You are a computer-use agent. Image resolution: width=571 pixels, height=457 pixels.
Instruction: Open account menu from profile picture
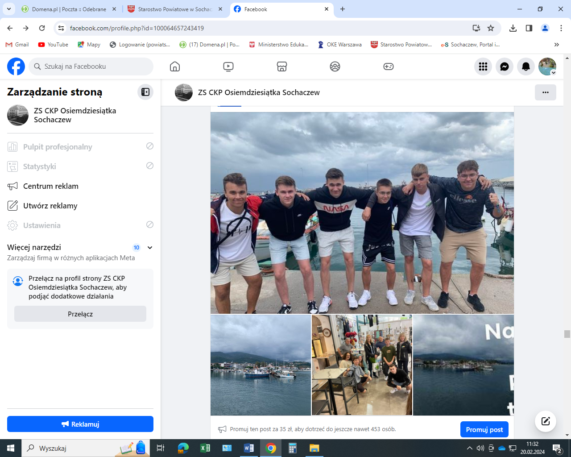tap(547, 66)
